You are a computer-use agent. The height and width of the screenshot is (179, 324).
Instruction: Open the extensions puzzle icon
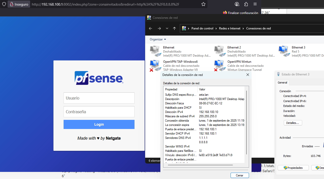[x=246, y=4]
